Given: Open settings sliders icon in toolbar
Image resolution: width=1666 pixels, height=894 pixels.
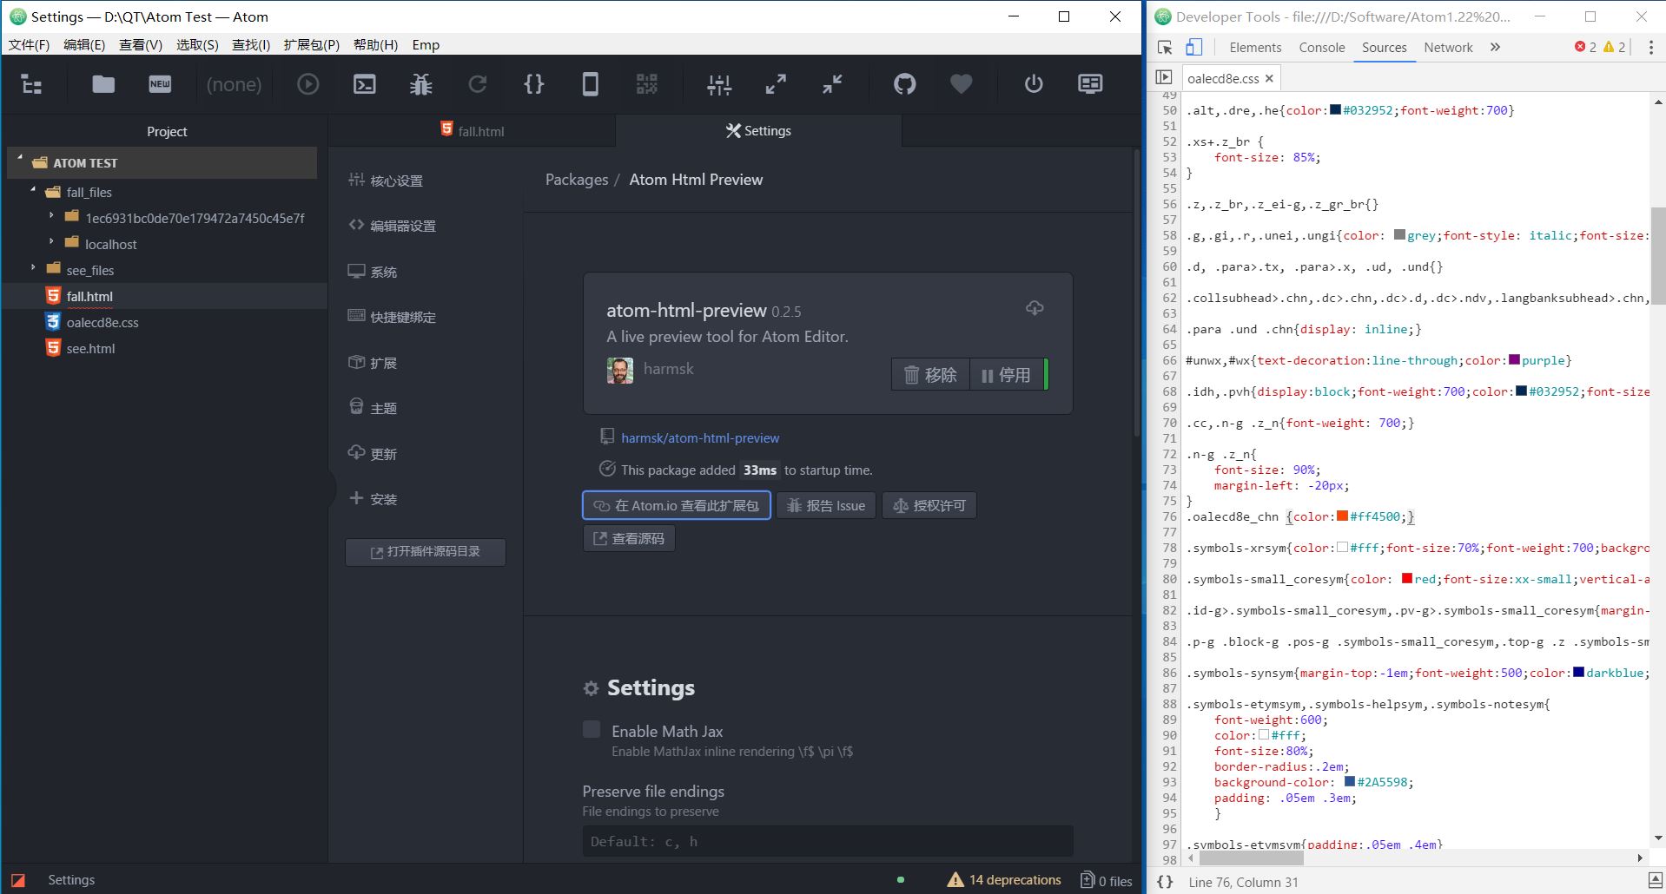Looking at the screenshot, I should [x=719, y=84].
